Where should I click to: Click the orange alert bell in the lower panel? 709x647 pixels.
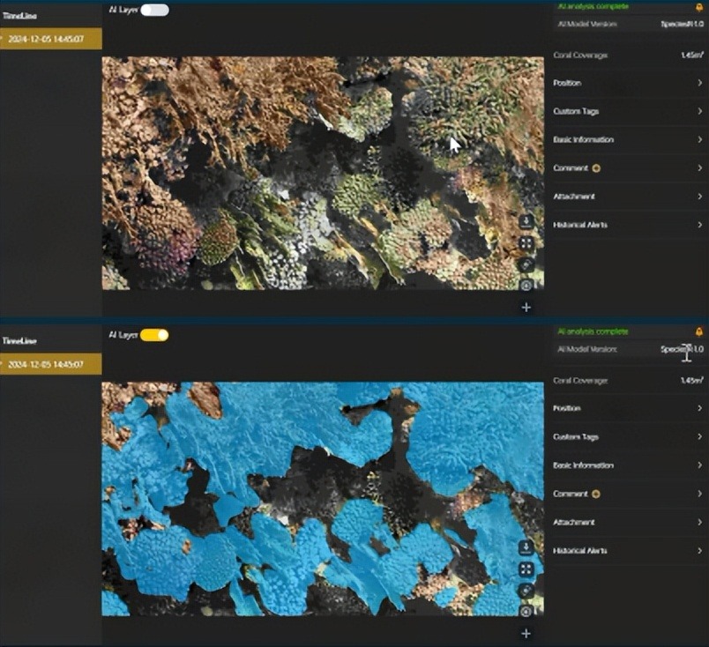click(699, 331)
